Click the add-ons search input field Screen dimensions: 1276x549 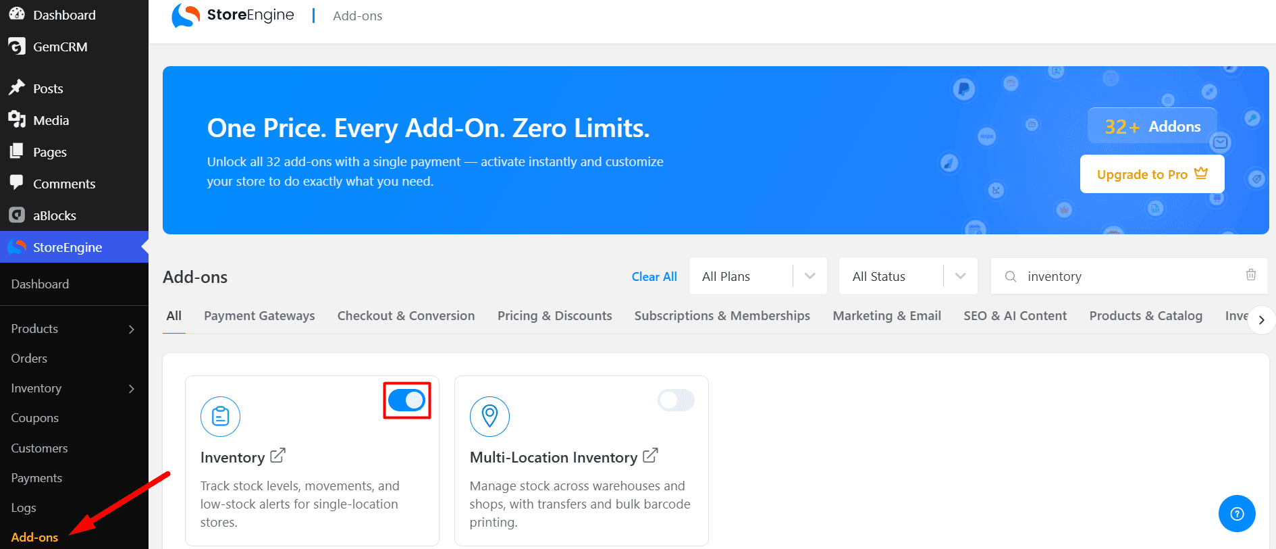tap(1129, 276)
